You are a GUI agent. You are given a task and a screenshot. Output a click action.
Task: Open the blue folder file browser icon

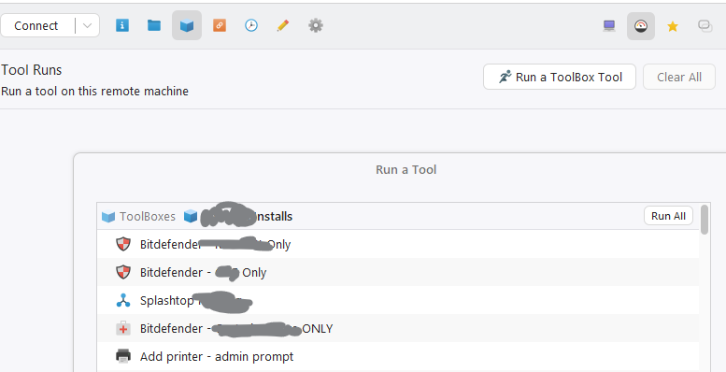pyautogui.click(x=154, y=25)
